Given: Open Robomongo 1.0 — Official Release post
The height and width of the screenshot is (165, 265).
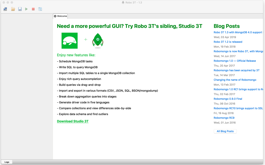Looking at the screenshot, I should tap(235, 61).
